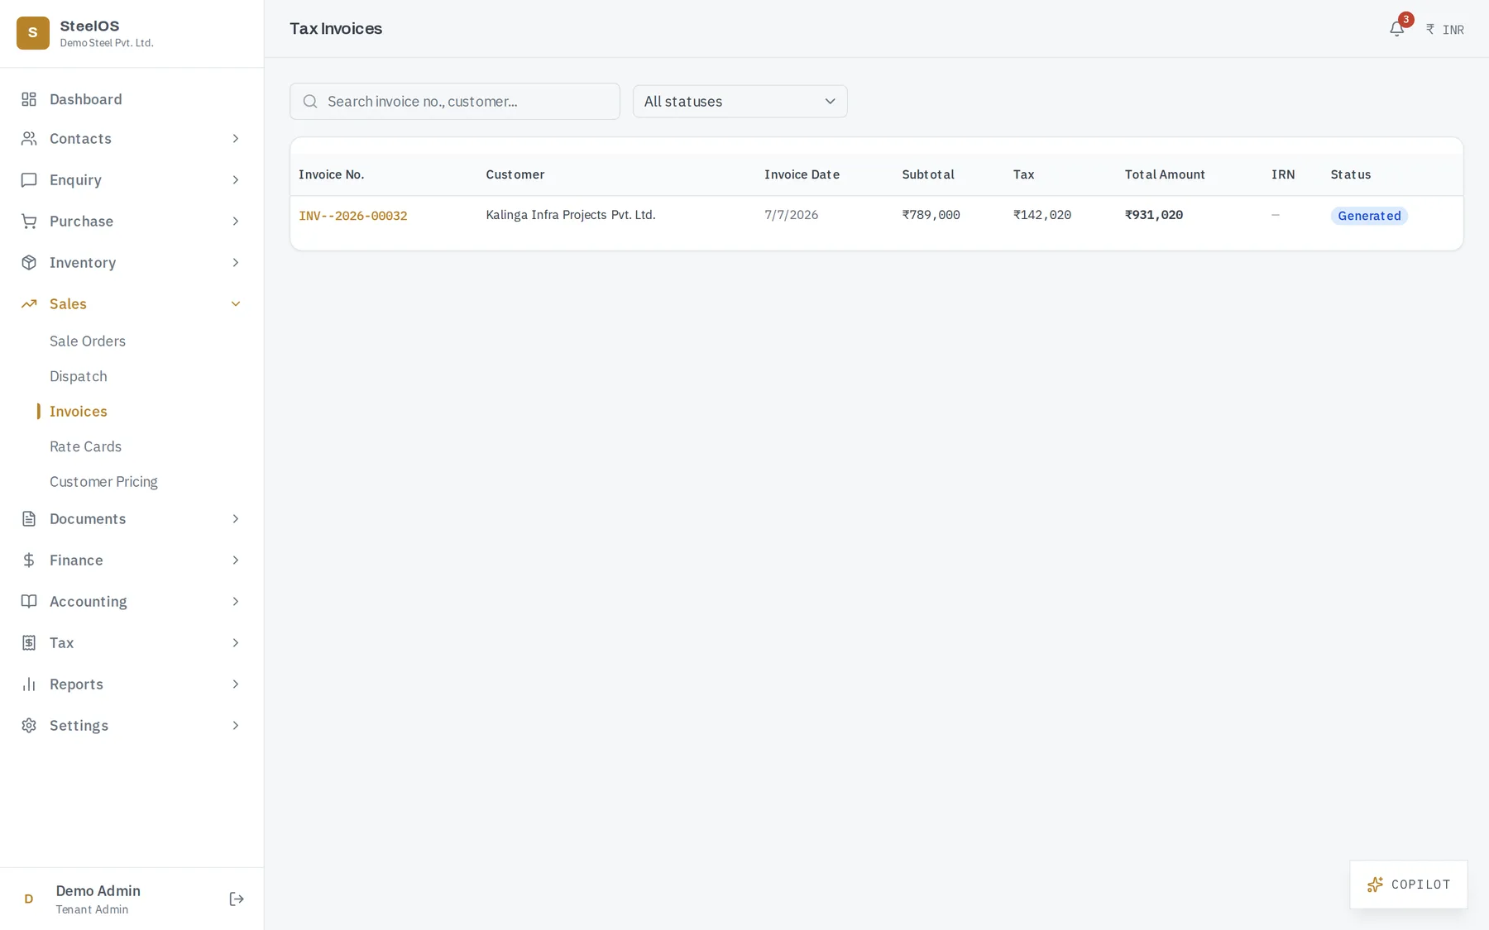Image resolution: width=1489 pixels, height=930 pixels.
Task: Click the Invoice No. column header
Action: pos(332,174)
